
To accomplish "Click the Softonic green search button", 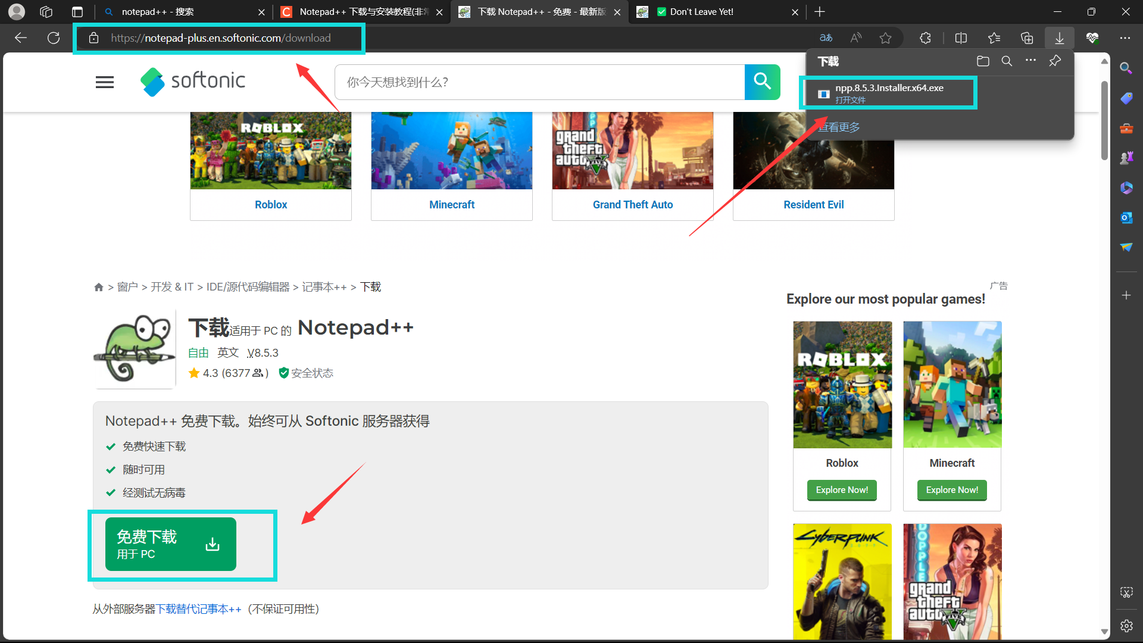I will point(762,82).
